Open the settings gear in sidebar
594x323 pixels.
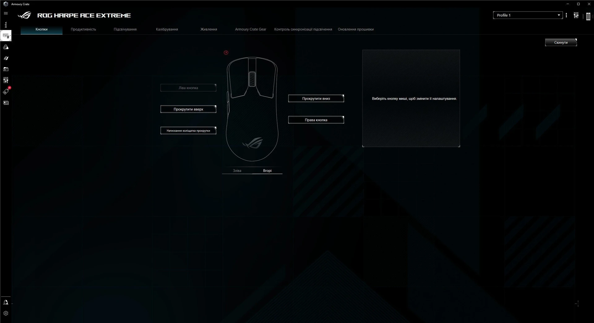tap(6, 313)
